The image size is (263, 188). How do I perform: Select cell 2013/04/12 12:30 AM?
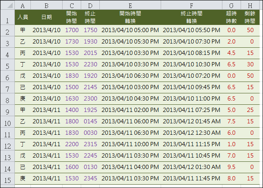click(x=192, y=133)
